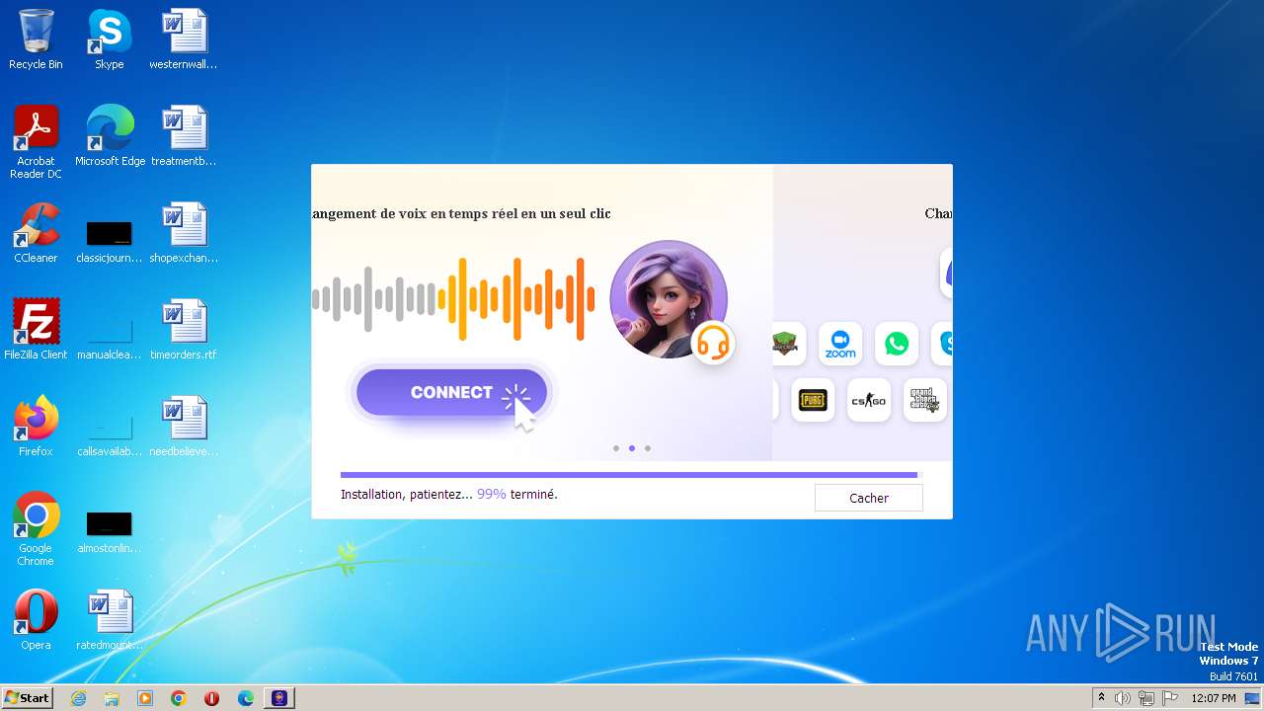Click the installer's taskbar button
Screen dimensions: 1264x711
coord(279,698)
